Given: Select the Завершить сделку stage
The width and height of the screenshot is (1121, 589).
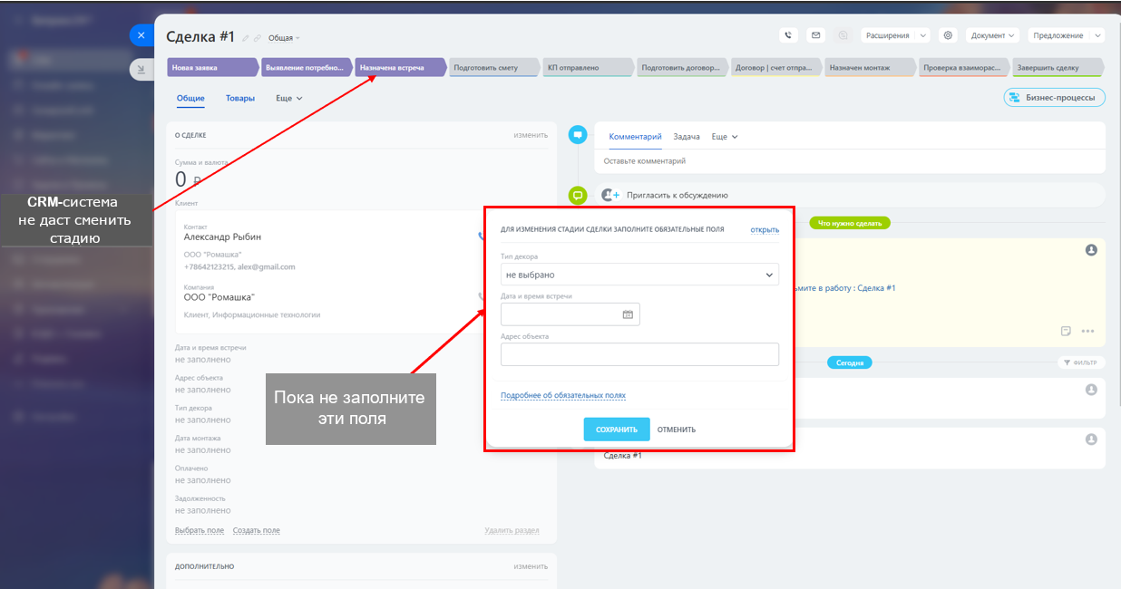Looking at the screenshot, I should [x=1058, y=68].
